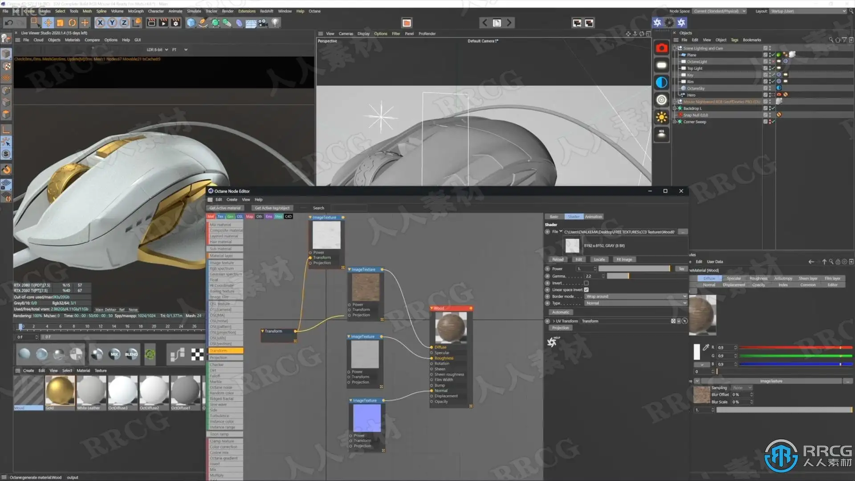The image size is (855, 481).
Task: Uncheck Linear space invert checkbox
Action: pyautogui.click(x=586, y=290)
